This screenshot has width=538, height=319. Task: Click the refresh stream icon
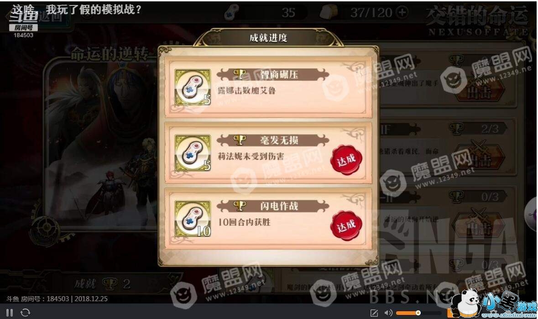pyautogui.click(x=26, y=313)
